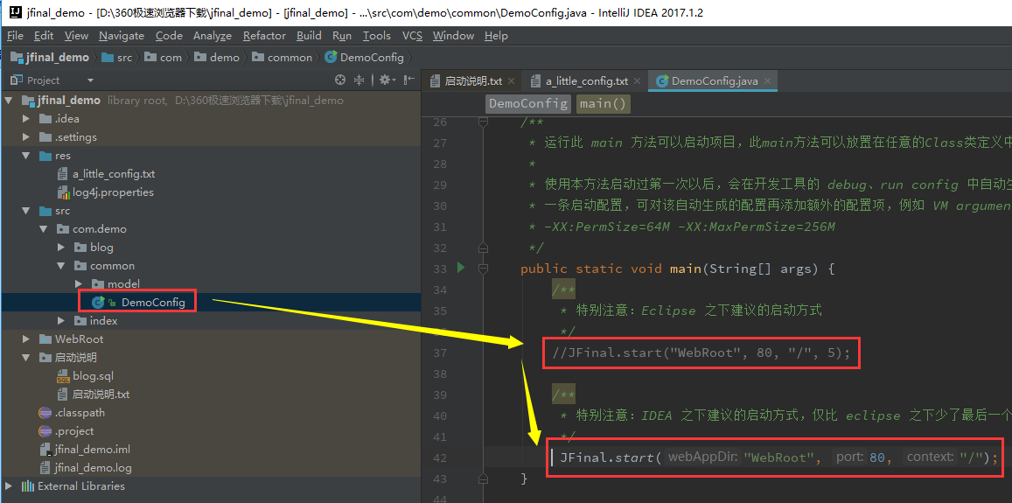This screenshot has height=503, width=1012.
Task: Click DemoConfig class icon in breadcrumb bar
Action: click(x=331, y=58)
